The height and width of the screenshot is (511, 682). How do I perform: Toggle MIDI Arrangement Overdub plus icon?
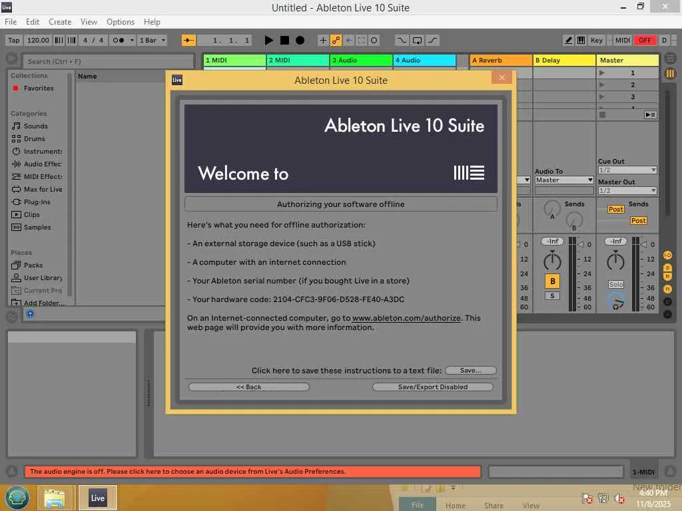pos(323,41)
